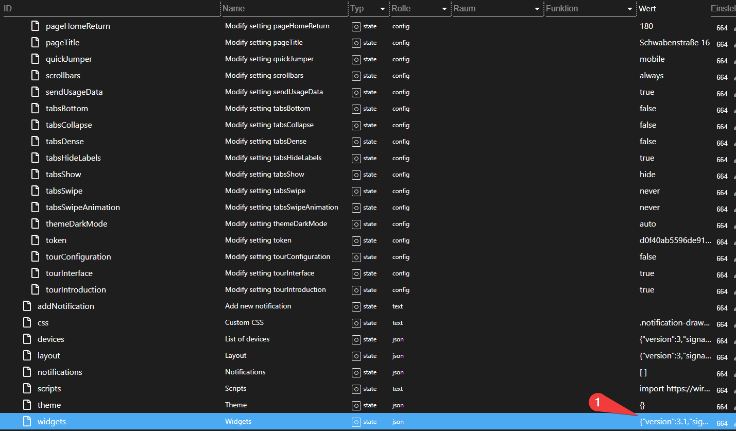Image resolution: width=736 pixels, height=431 pixels.
Task: Click the file icon of tabsDense
Action: (x=35, y=141)
